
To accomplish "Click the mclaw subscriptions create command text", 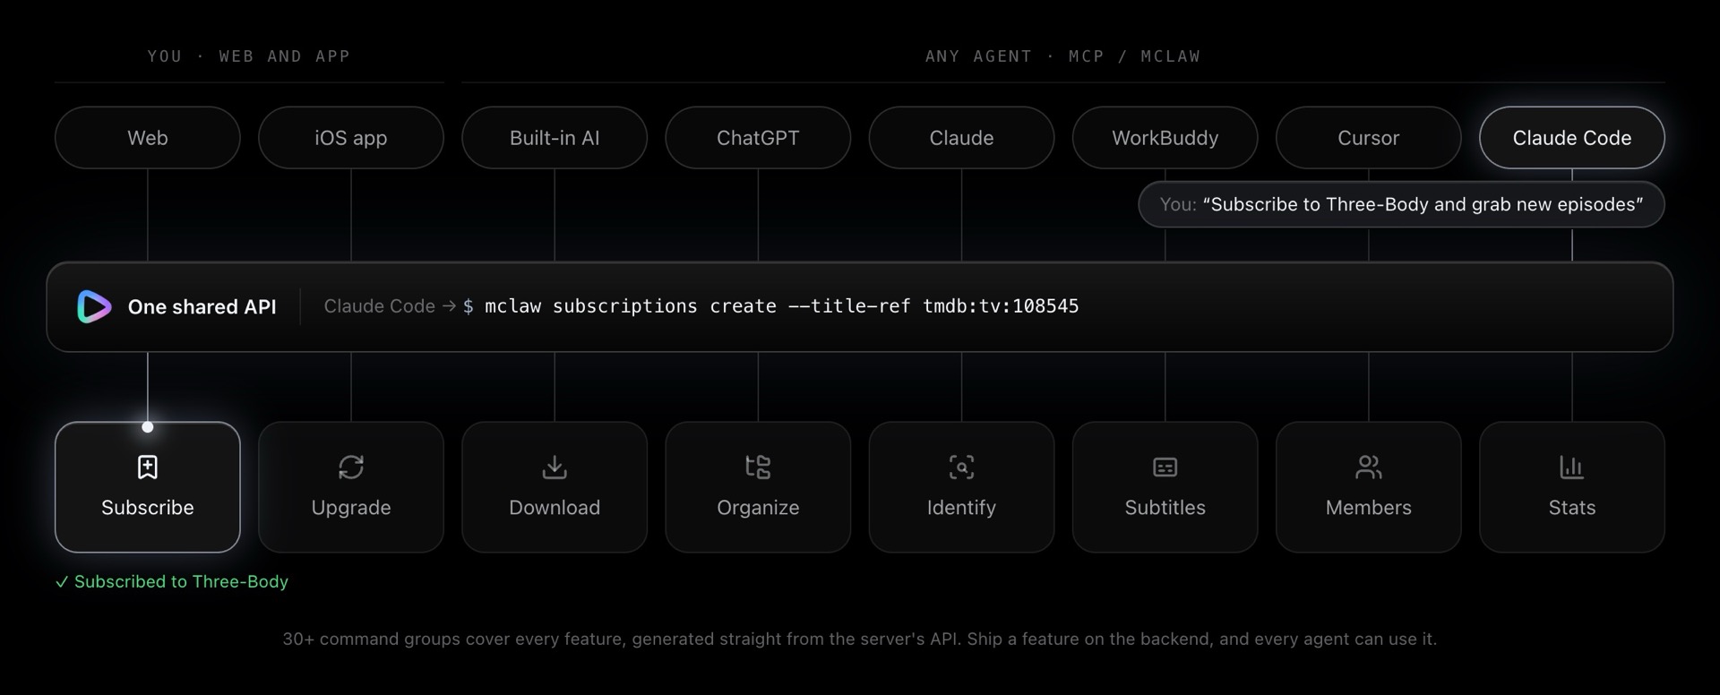I will pyautogui.click(x=781, y=306).
